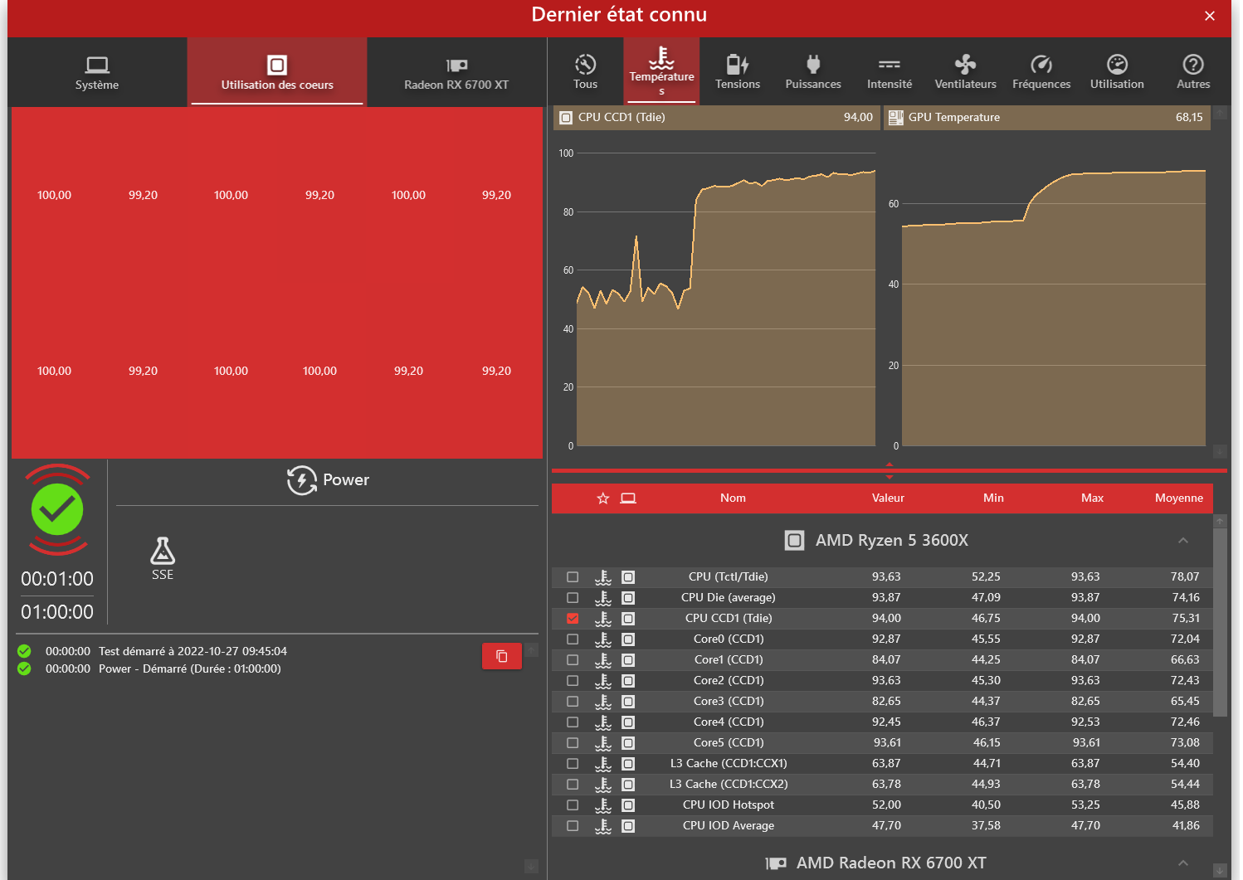Screen dimensions: 1243x880
Task: Open the Système tab
Action: pos(97,72)
